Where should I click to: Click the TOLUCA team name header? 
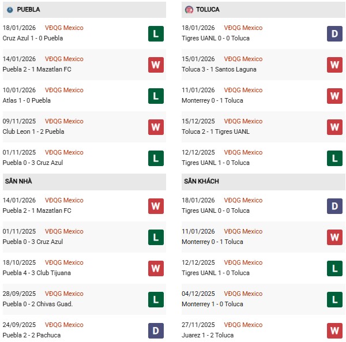pos(208,10)
